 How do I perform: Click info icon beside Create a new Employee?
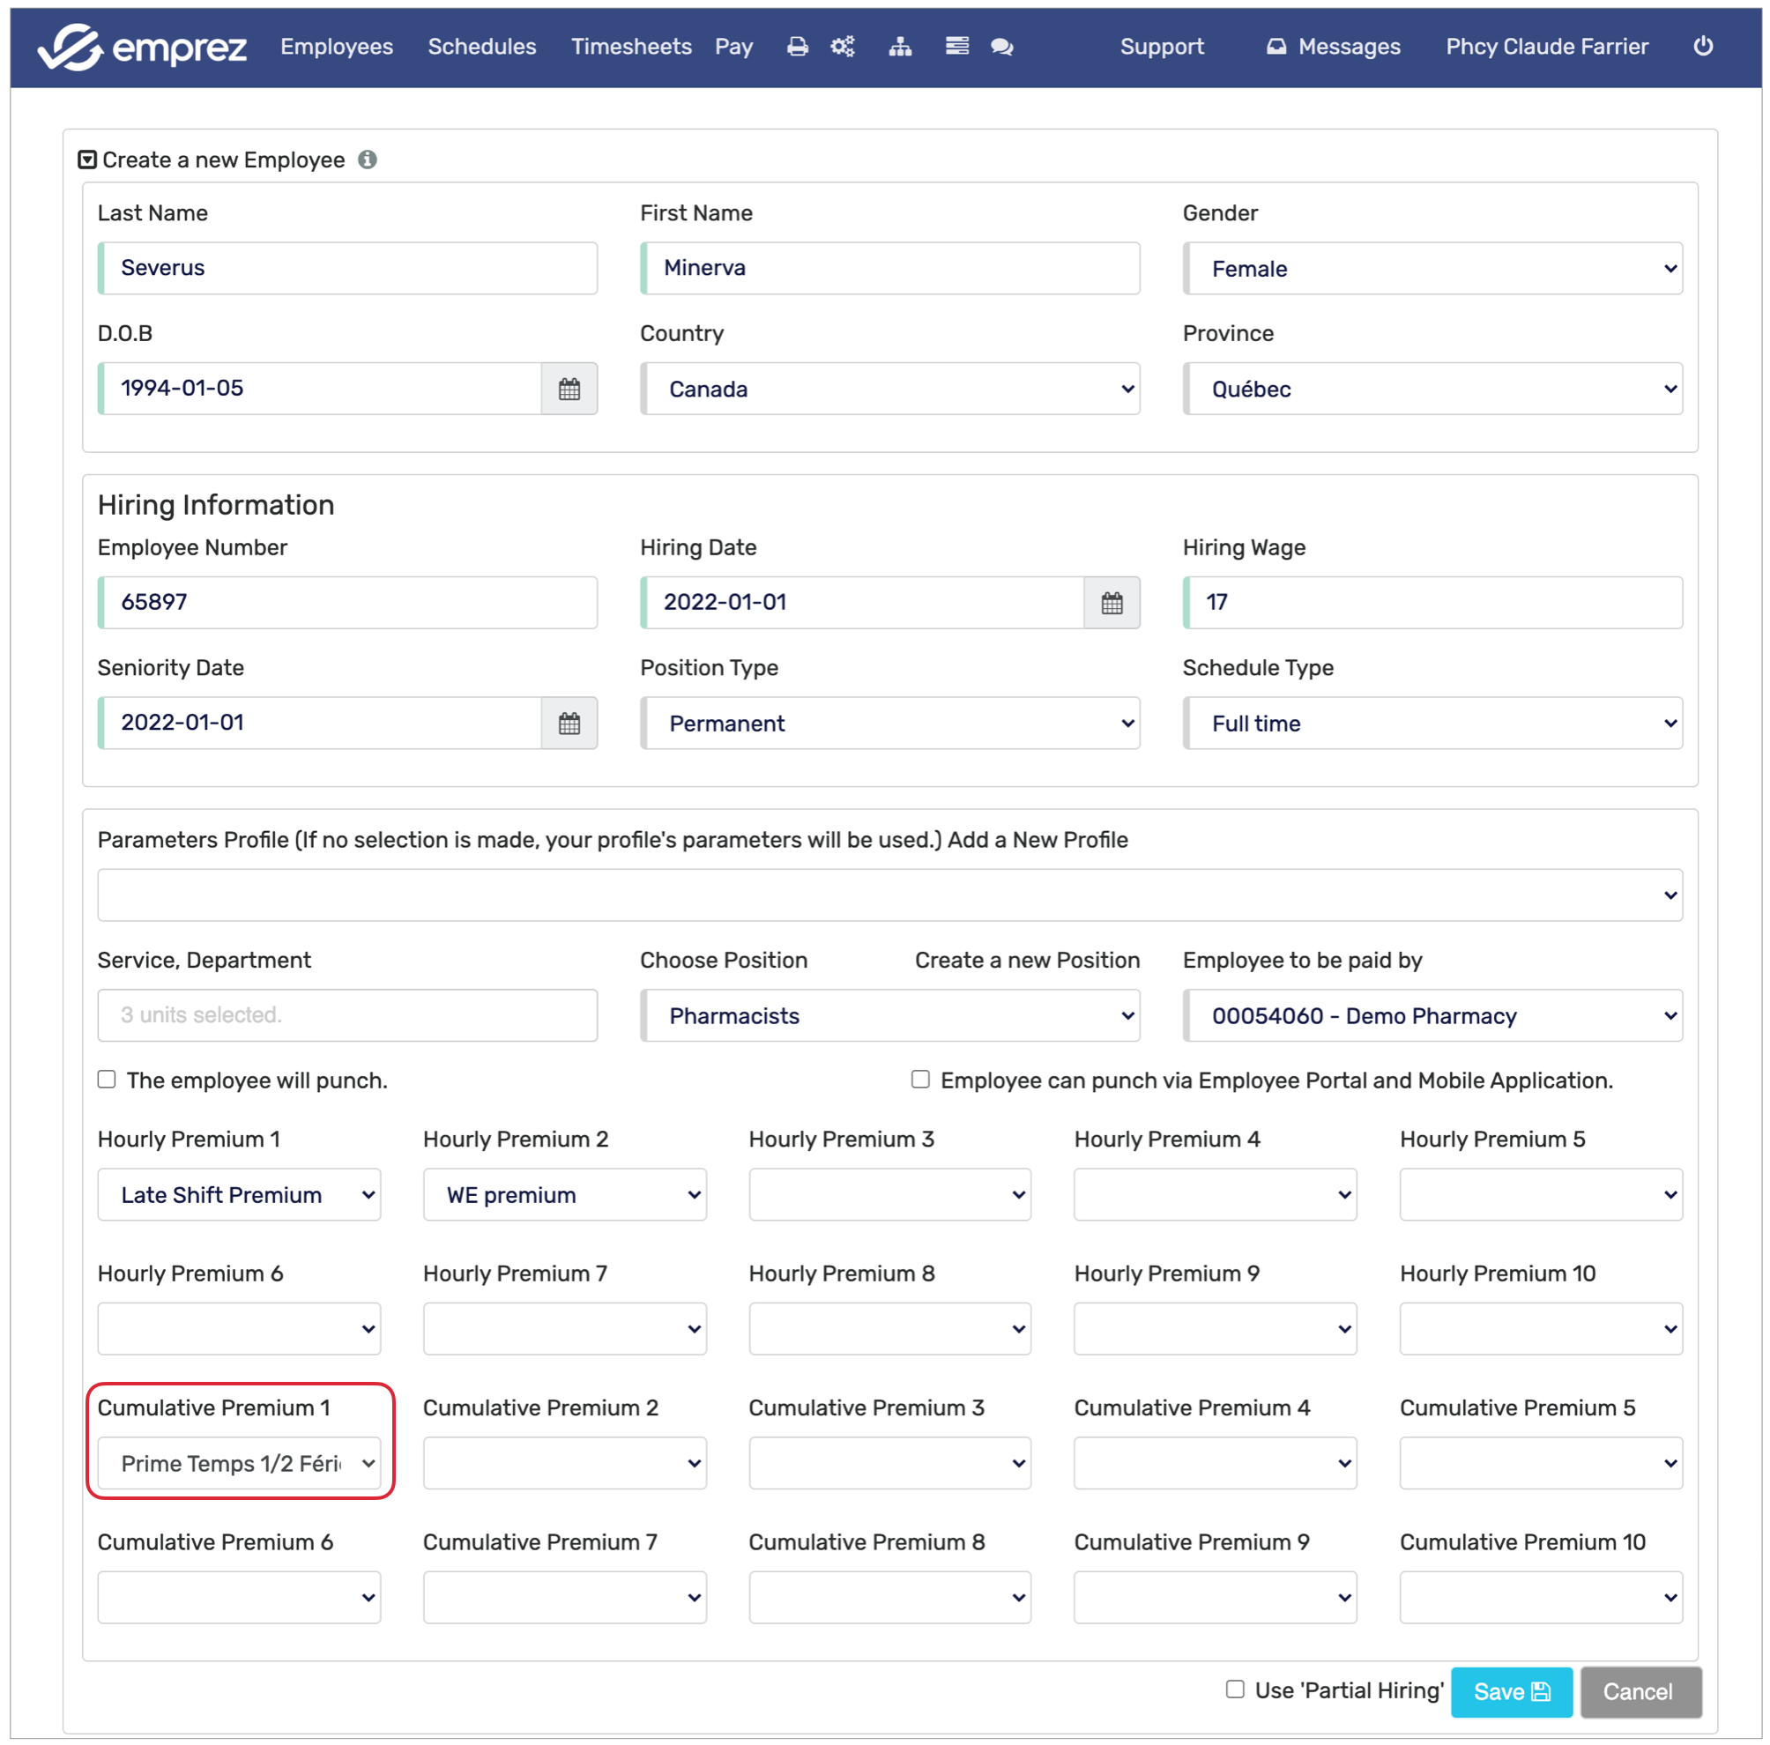tap(368, 160)
